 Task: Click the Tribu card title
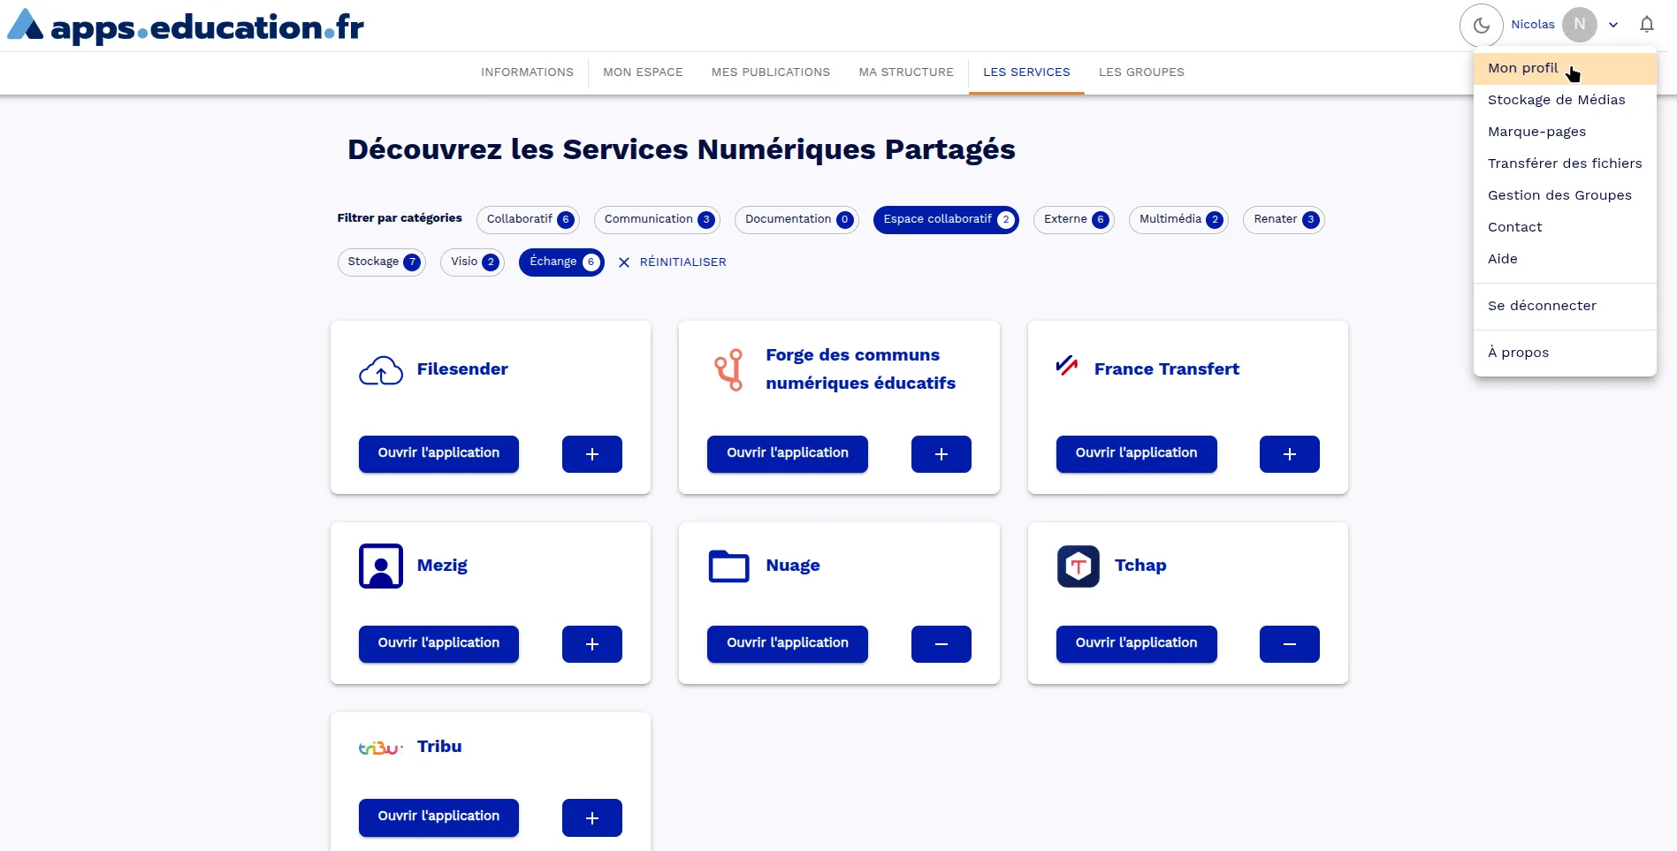[439, 747]
